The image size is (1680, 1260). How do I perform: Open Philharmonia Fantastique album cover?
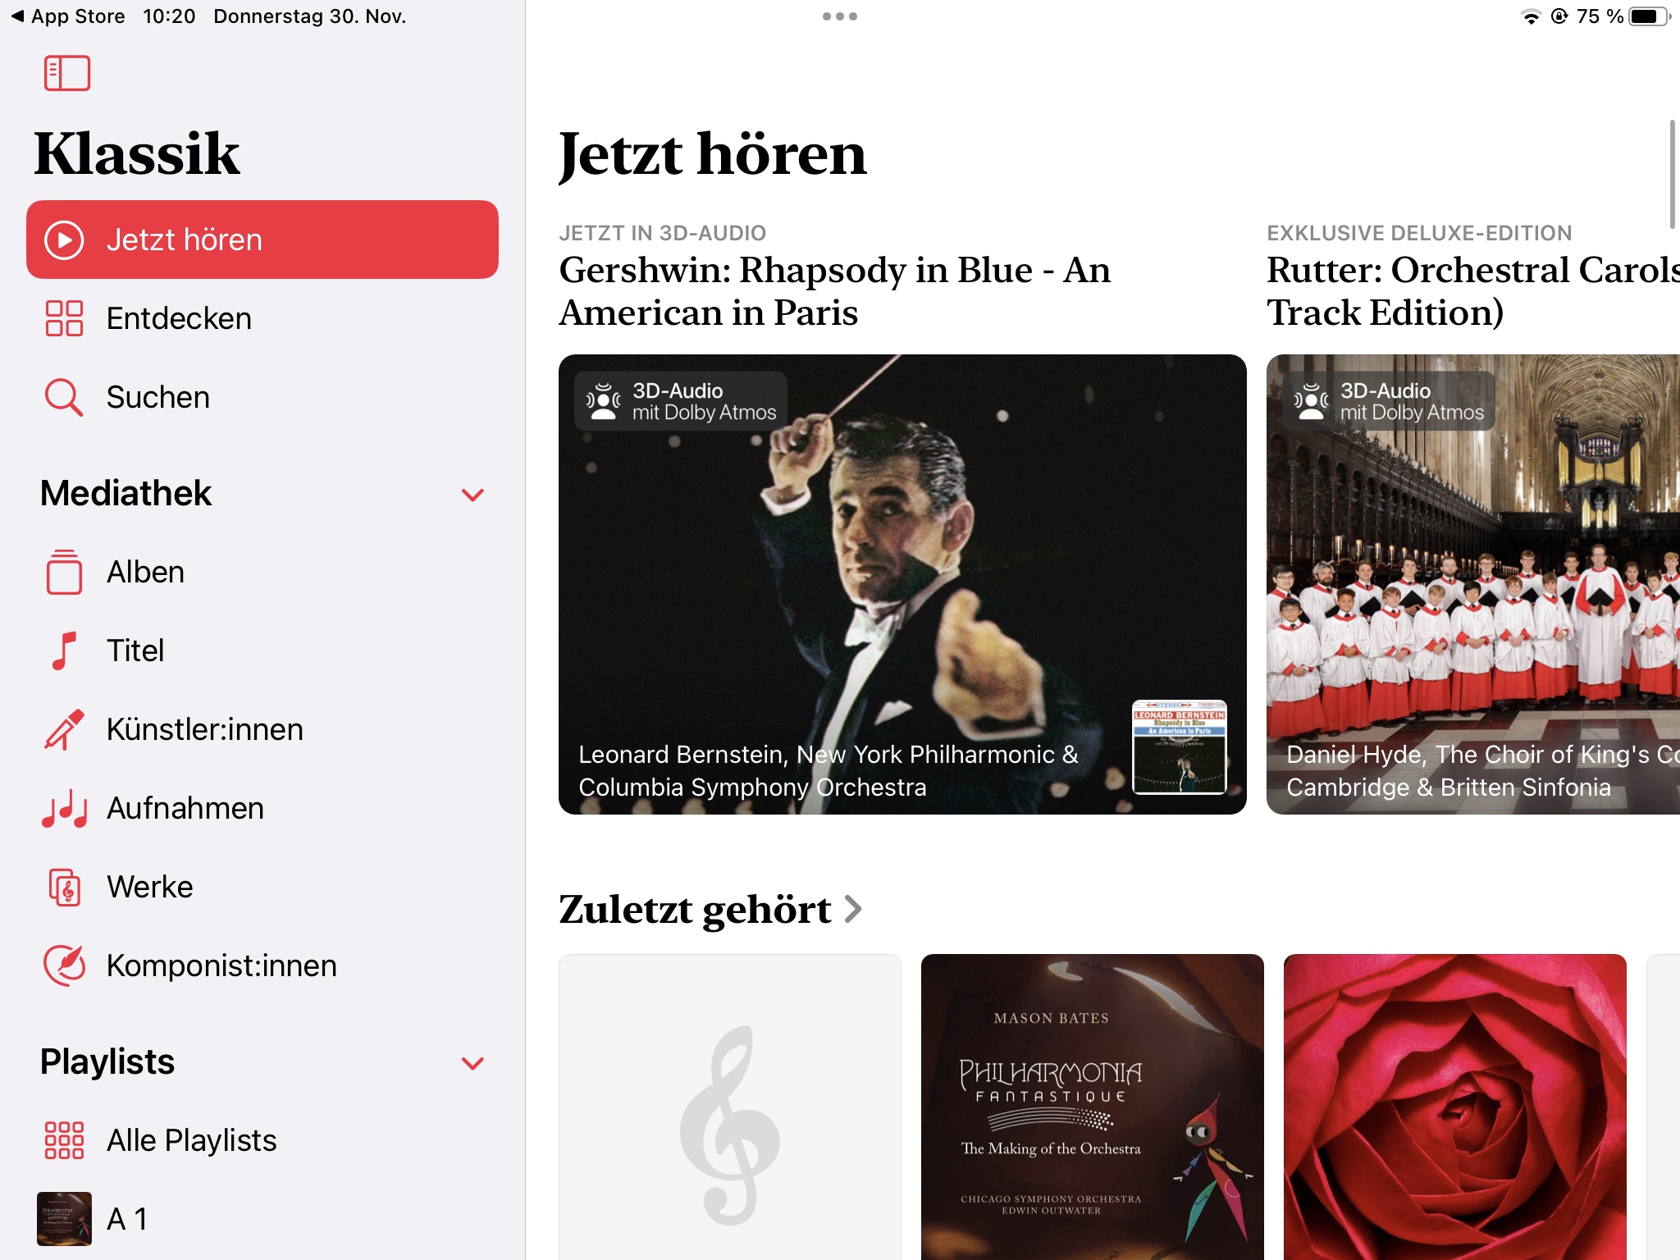coord(1093,1107)
